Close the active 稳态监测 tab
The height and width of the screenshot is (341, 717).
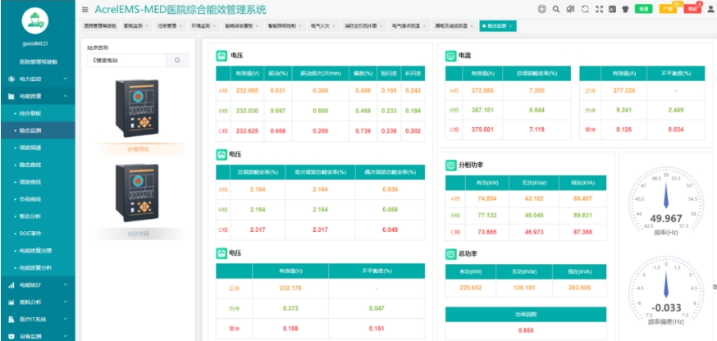pyautogui.click(x=510, y=26)
